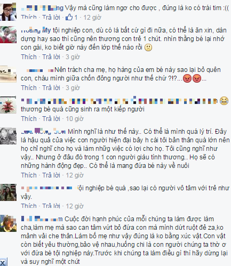Screen dimensions: 231x266
Task: Open the red flower avatar thumbnail
Action: pos(8,104)
